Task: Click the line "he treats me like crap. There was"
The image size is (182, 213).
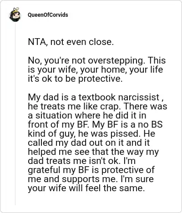Action: tap(97, 106)
